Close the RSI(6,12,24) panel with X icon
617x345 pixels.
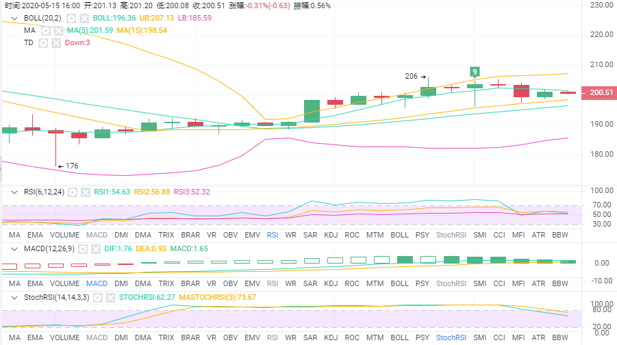point(86,192)
